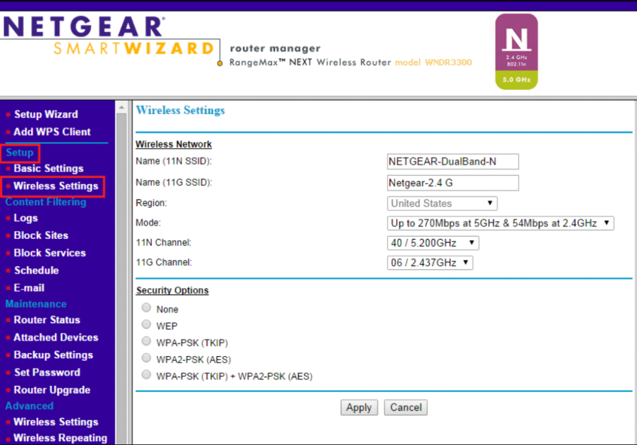Select the WPA2-PSK (AES) security option
This screenshot has height=445, width=637.
pos(146,358)
